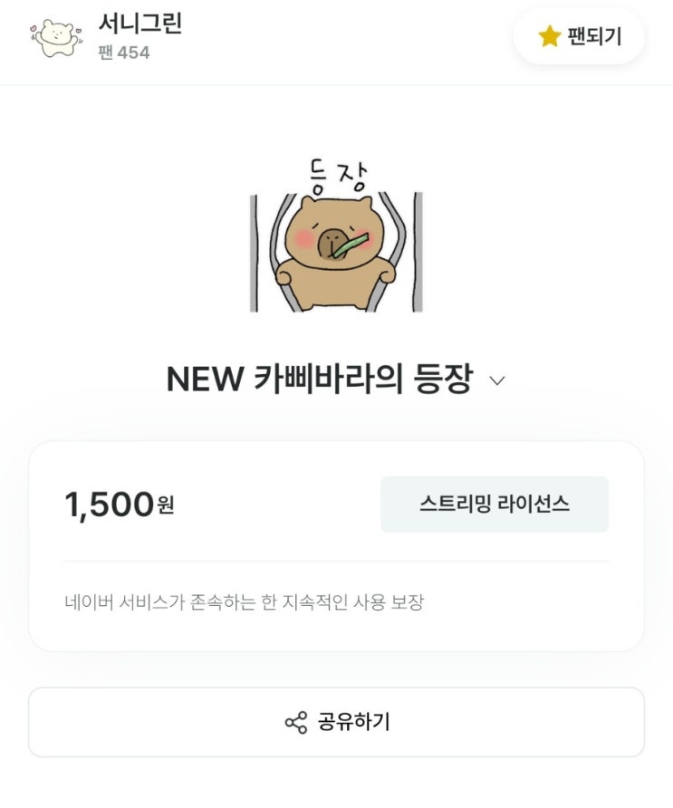View the capybara sticker preview image
673x808 pixels.
click(x=336, y=236)
